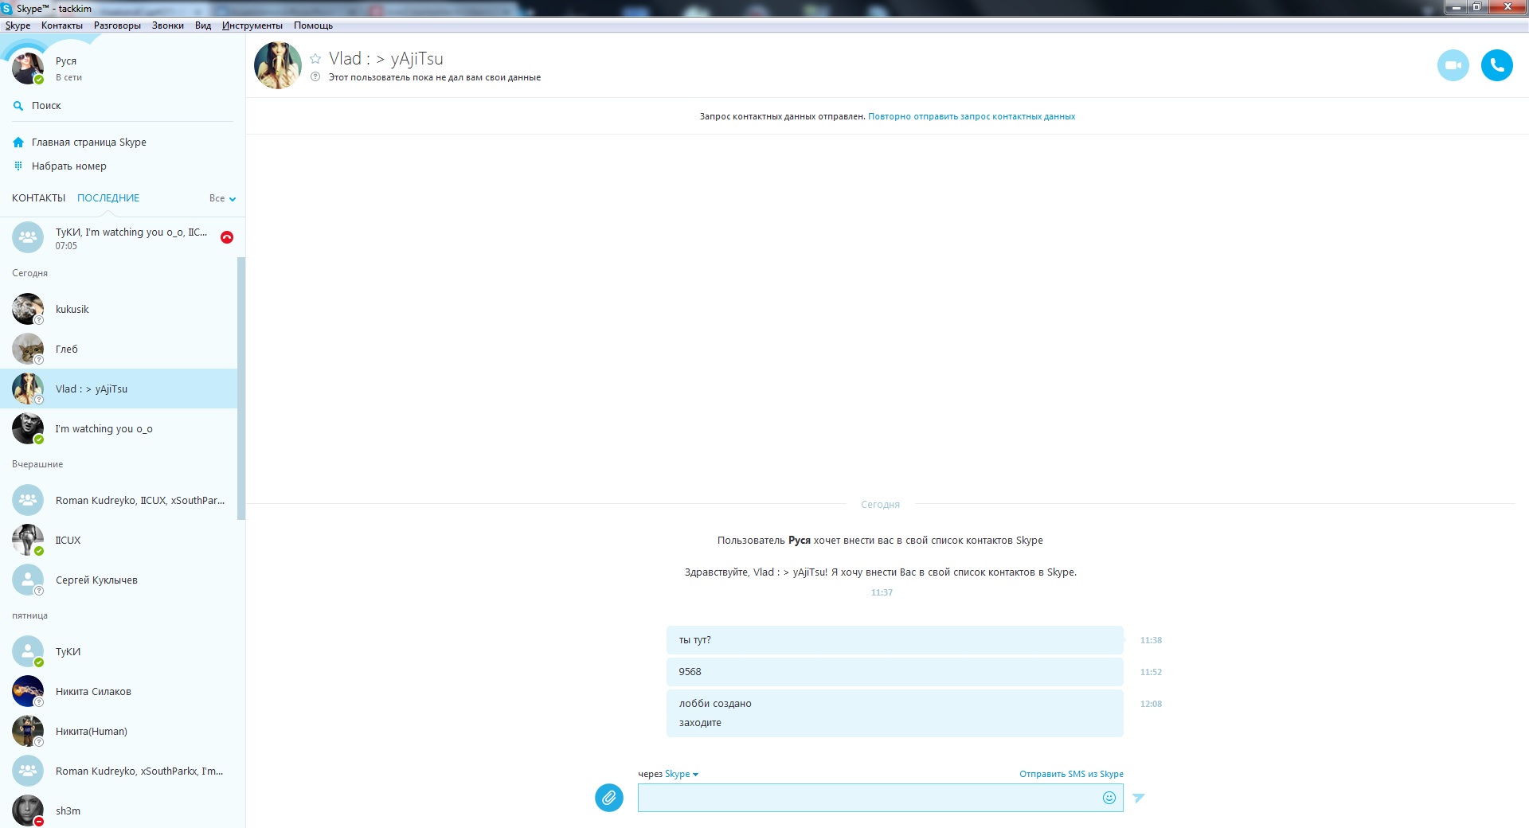
Task: Click the 'лобби создано' message text
Action: click(x=715, y=704)
